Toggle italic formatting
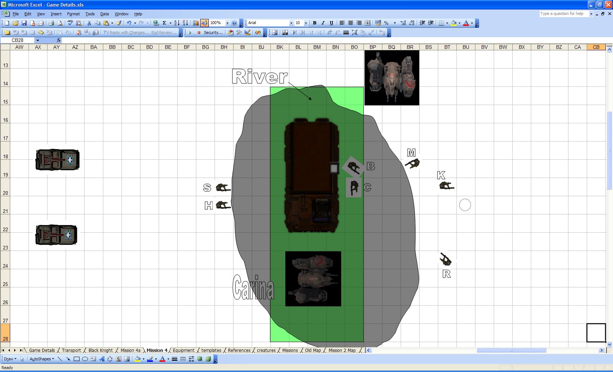The image size is (613, 372). point(323,23)
